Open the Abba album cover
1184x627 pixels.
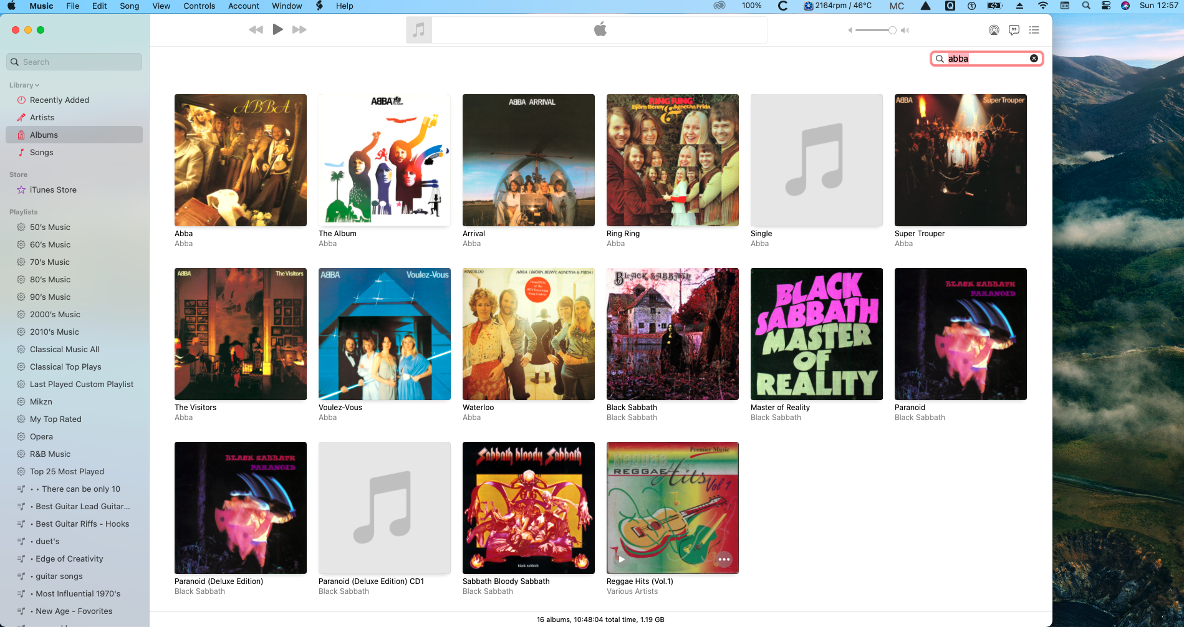[x=241, y=160]
